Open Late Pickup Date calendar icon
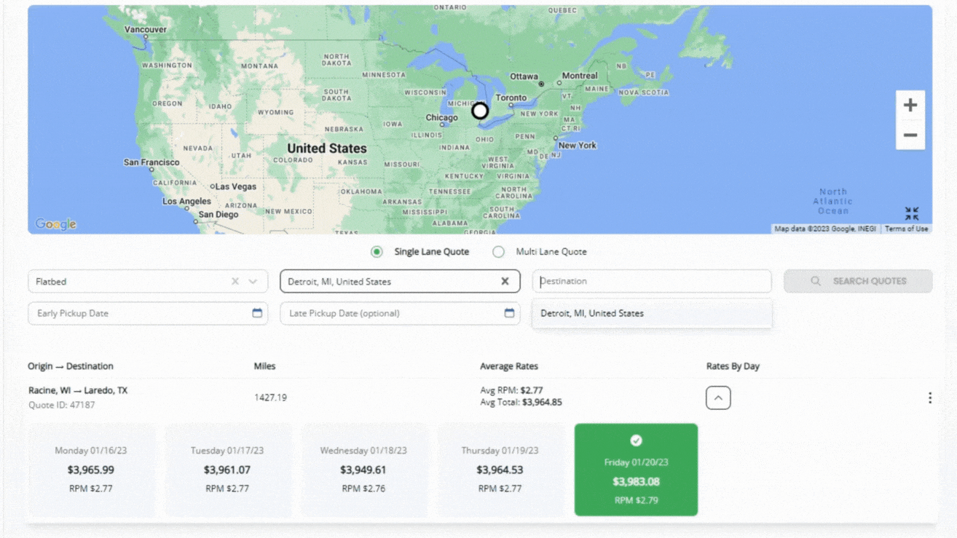 pyautogui.click(x=509, y=313)
